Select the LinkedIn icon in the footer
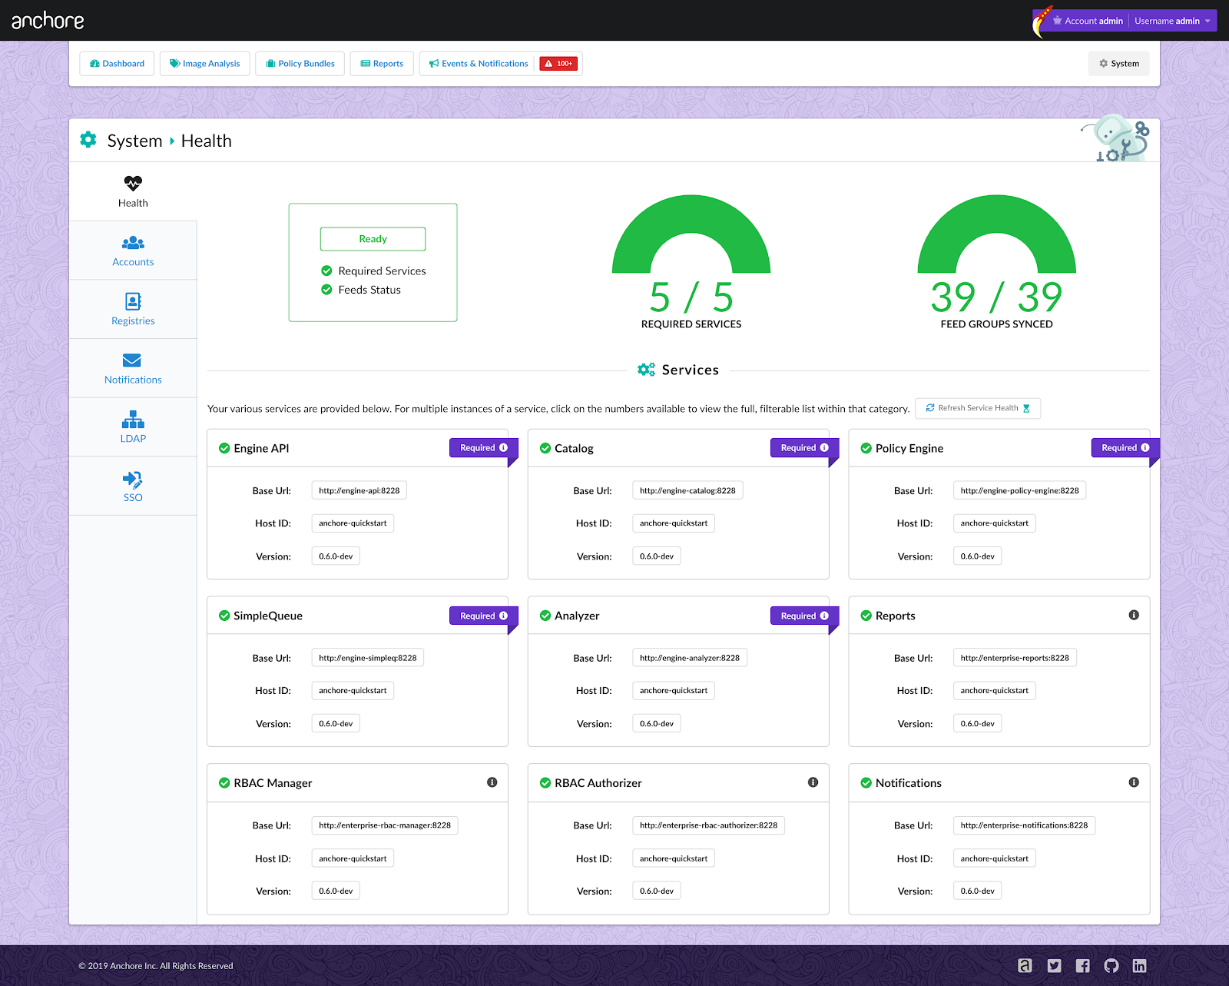The height and width of the screenshot is (986, 1229). pos(1140,965)
